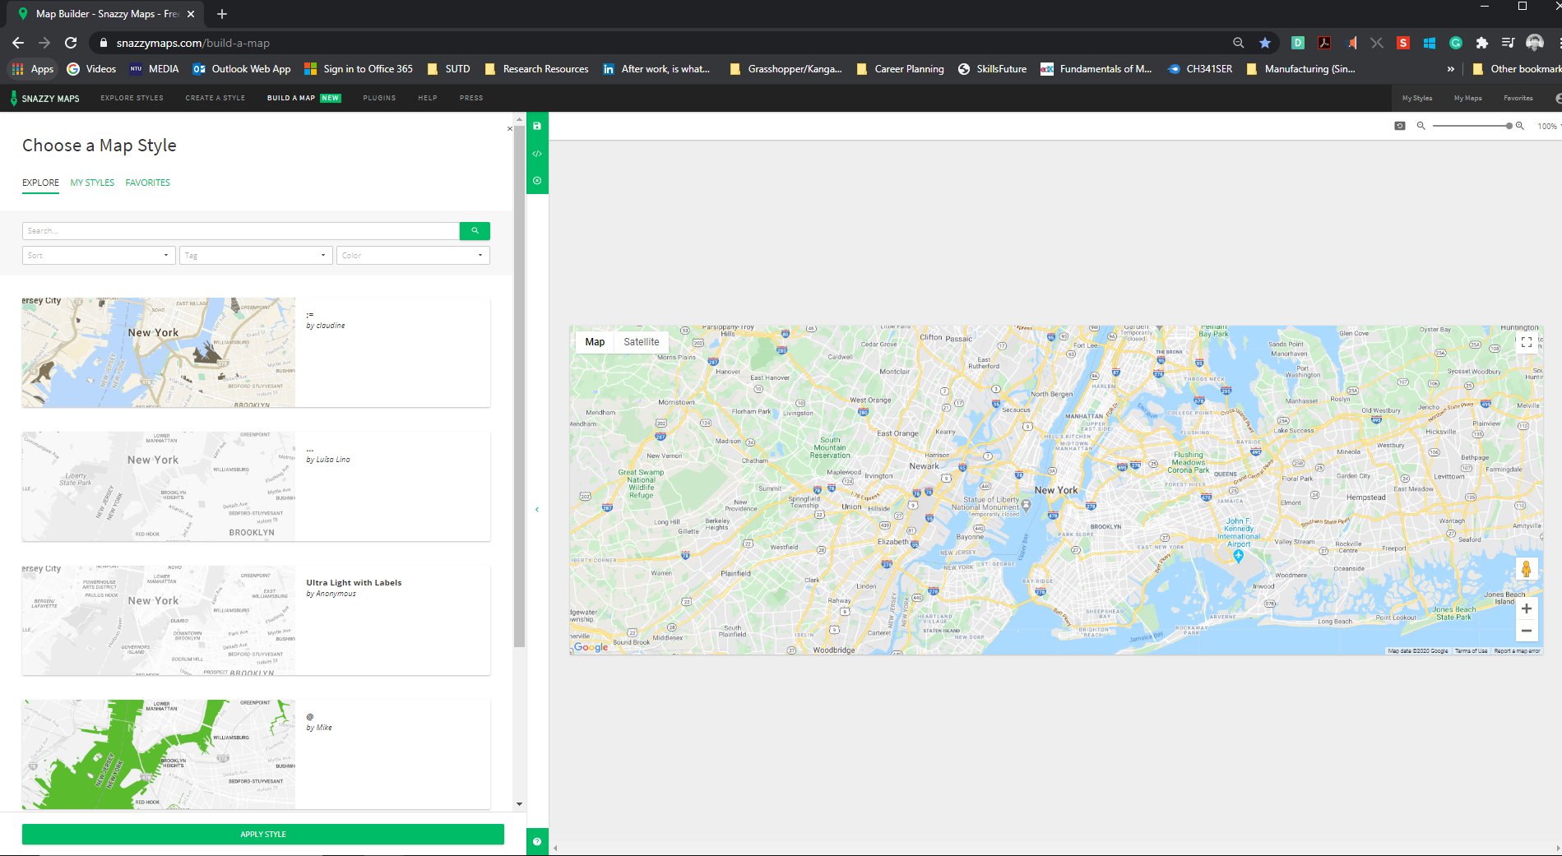
Task: Click the Ultra Light with Labels title
Action: pos(354,582)
